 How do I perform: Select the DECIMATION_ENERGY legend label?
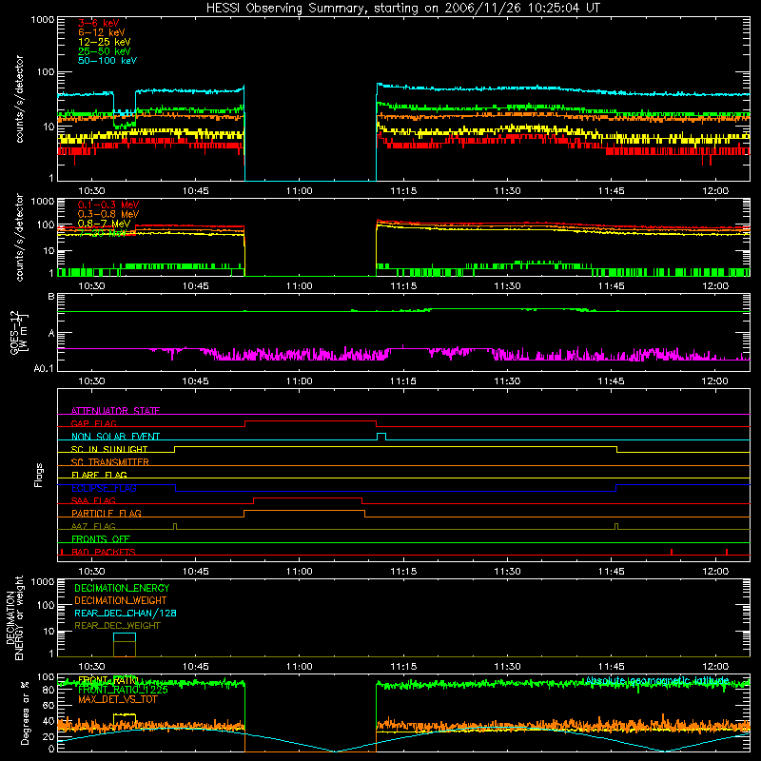click(122, 588)
